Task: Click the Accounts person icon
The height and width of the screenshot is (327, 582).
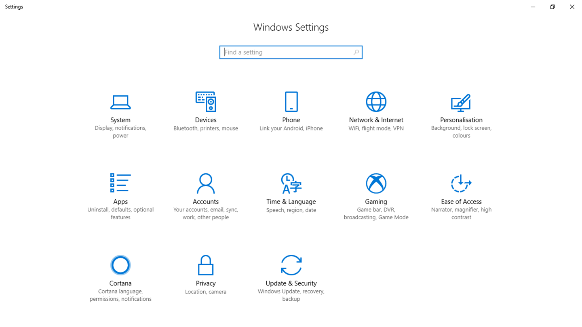Action: tap(206, 183)
